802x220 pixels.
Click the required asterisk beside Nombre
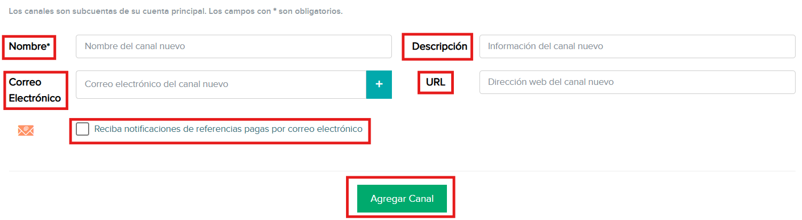click(48, 45)
